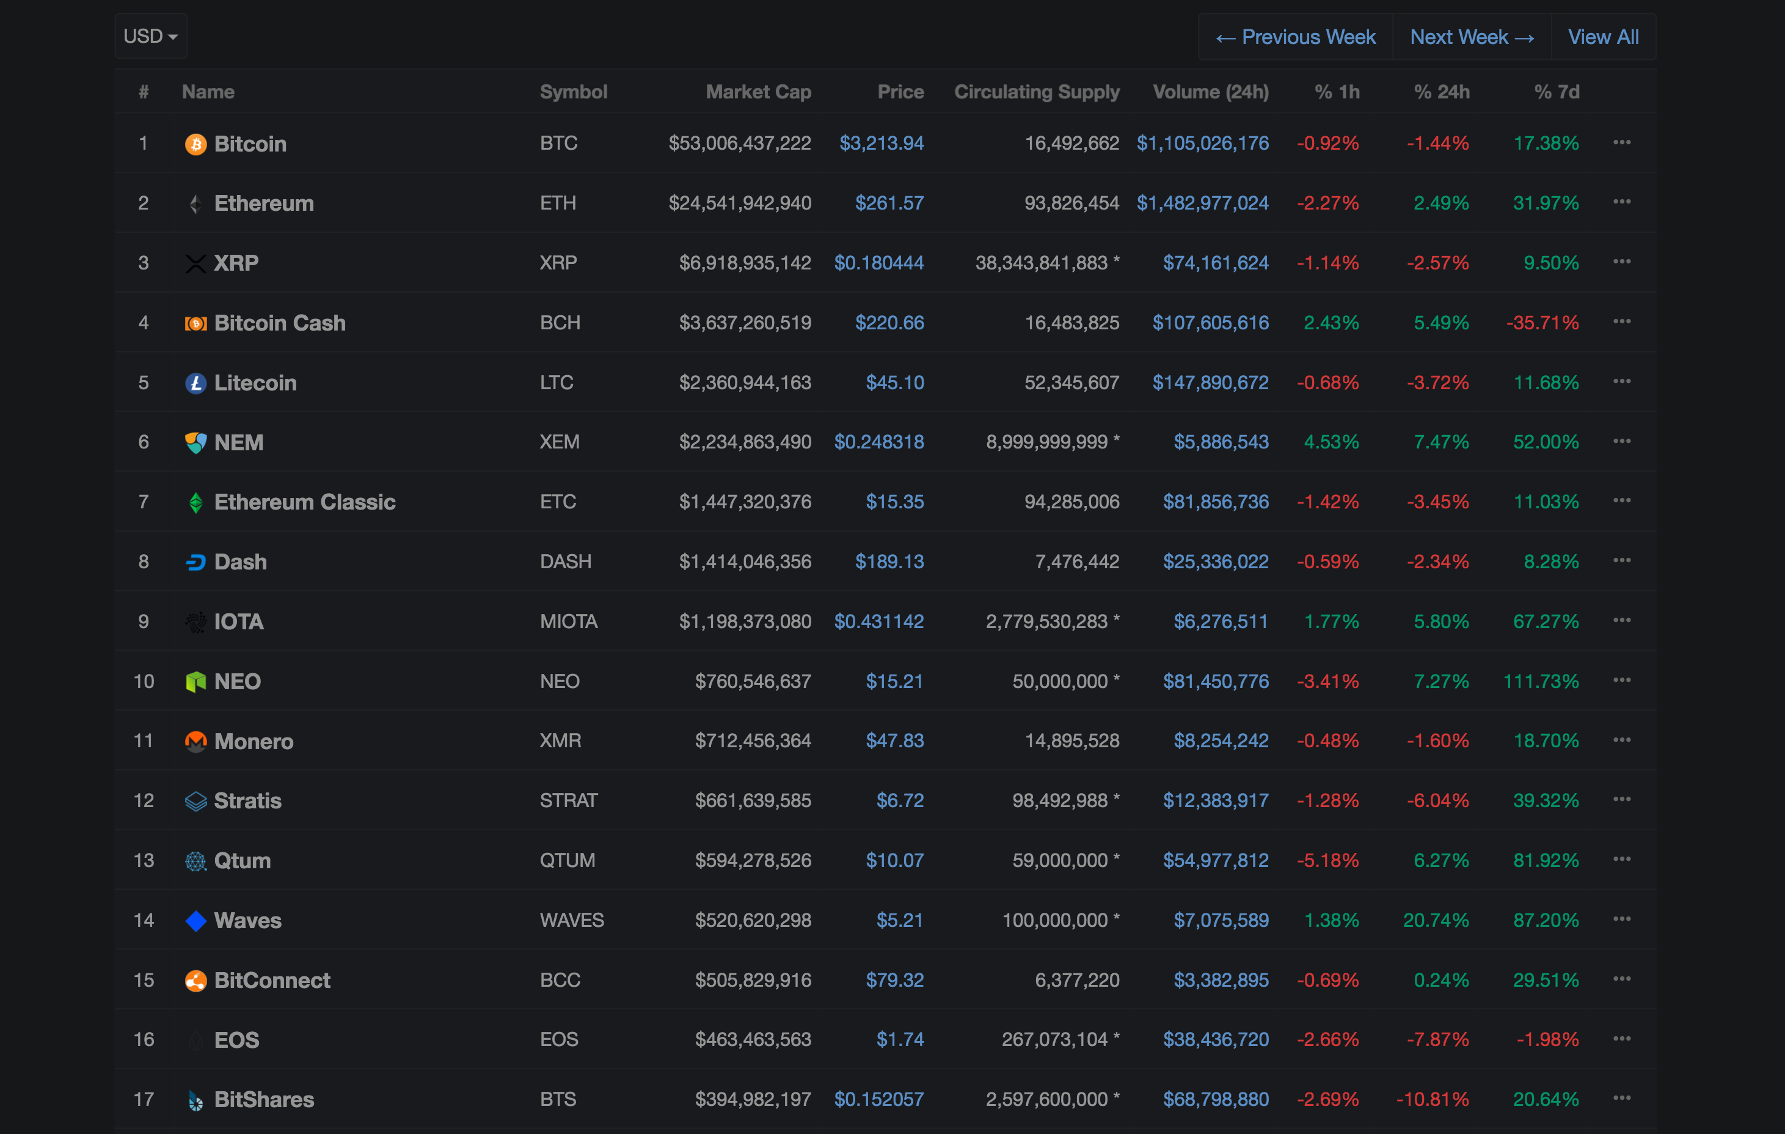Click the Litecoin logo icon
This screenshot has width=1785, height=1134.
point(195,383)
